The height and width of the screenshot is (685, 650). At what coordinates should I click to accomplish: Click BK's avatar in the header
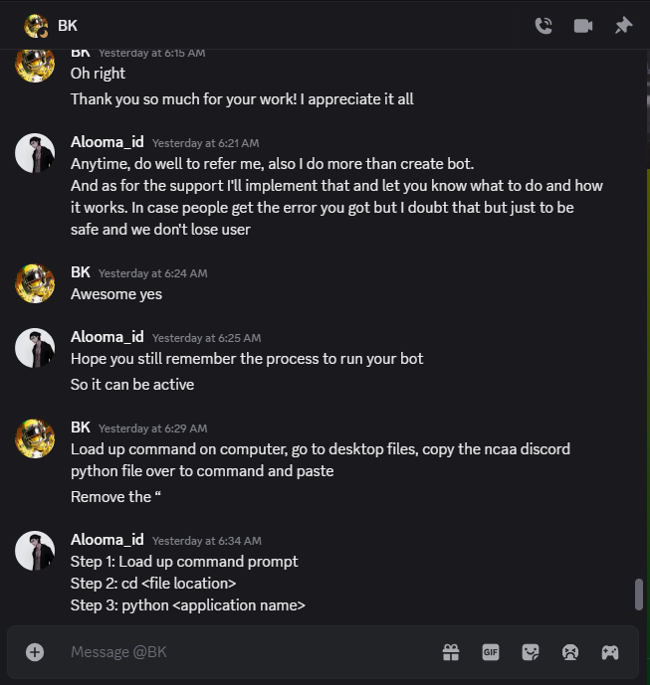(36, 26)
